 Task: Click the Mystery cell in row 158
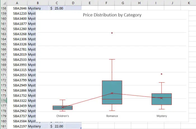click(x=38, y=8)
